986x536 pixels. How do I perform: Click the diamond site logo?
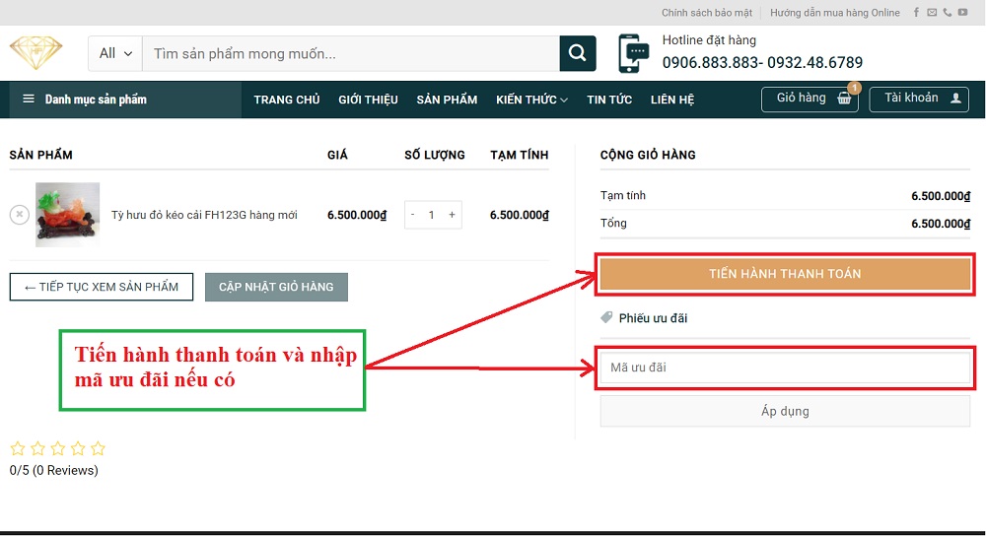(36, 53)
